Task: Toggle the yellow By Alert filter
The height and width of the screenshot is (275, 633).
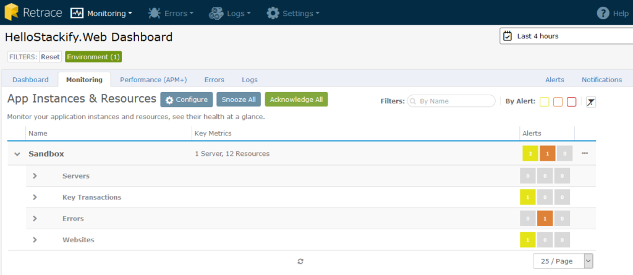Action: click(x=544, y=102)
